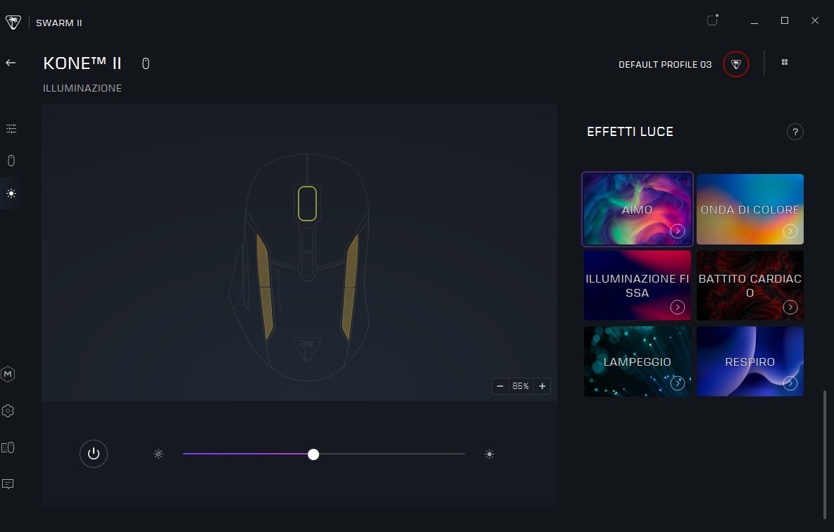Viewport: 834px width, 532px height.
Task: Open the settings gear in sidebar
Action: pyautogui.click(x=8, y=411)
